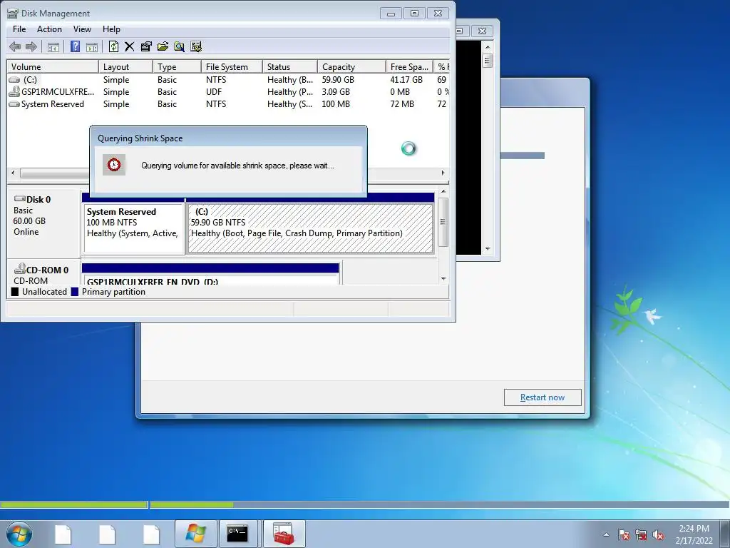Click the UDF file system cell
730x548 pixels.
click(214, 92)
